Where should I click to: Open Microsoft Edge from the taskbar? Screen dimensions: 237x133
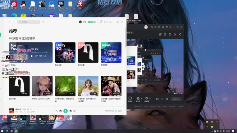[7, 131]
